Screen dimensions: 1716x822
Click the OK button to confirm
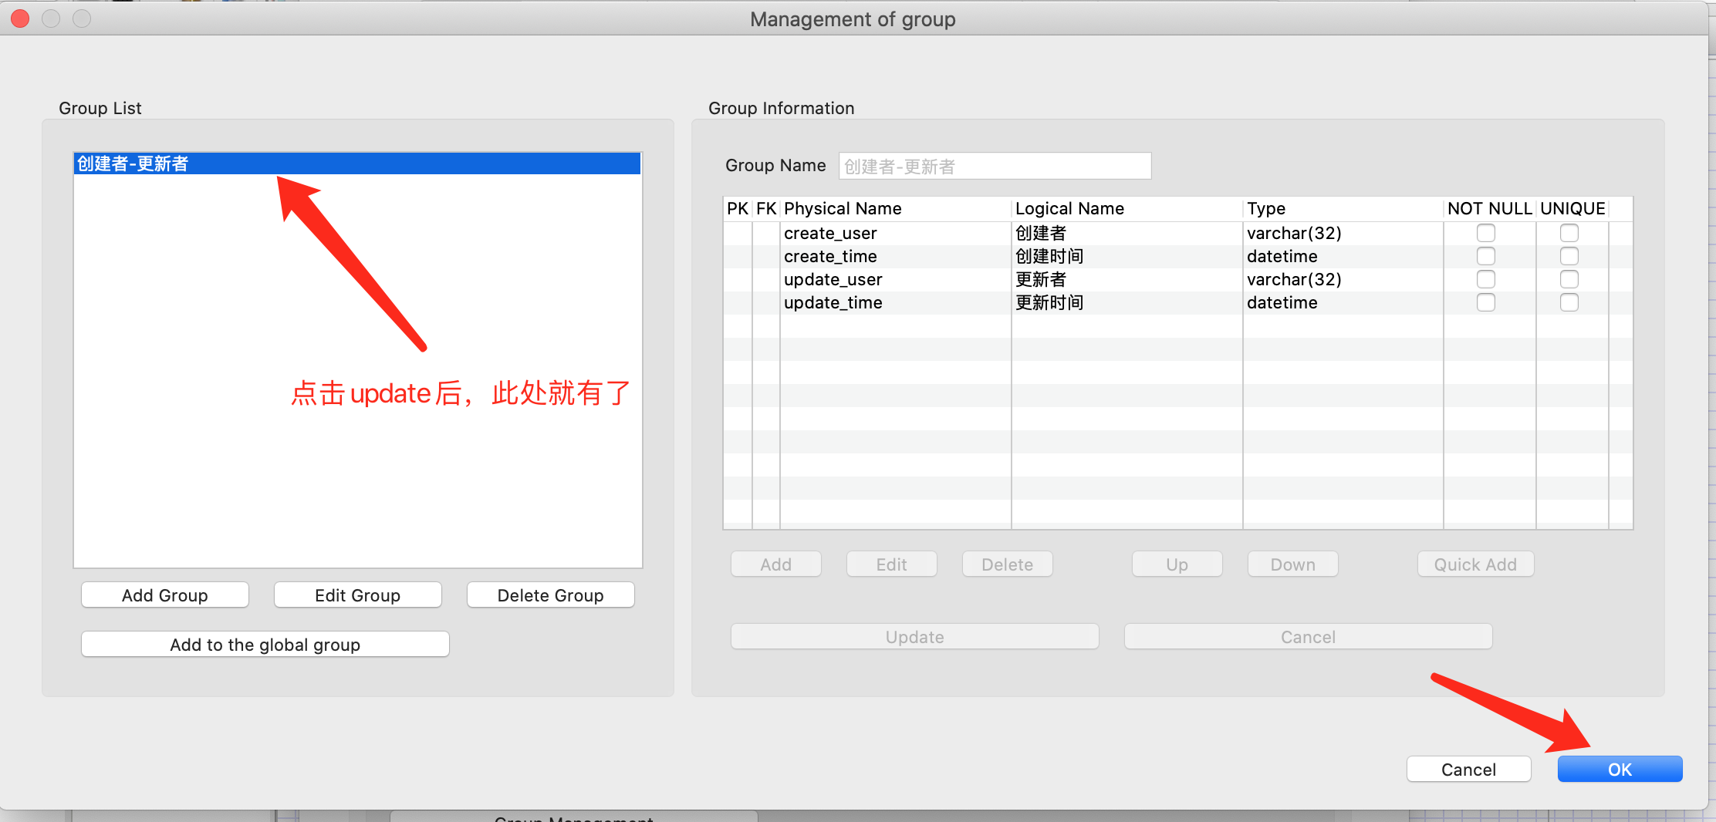pyautogui.click(x=1620, y=769)
